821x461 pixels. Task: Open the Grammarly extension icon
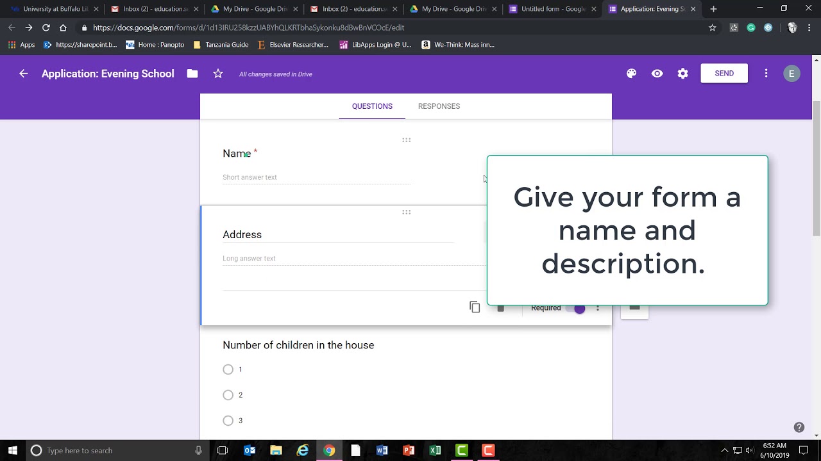click(751, 28)
